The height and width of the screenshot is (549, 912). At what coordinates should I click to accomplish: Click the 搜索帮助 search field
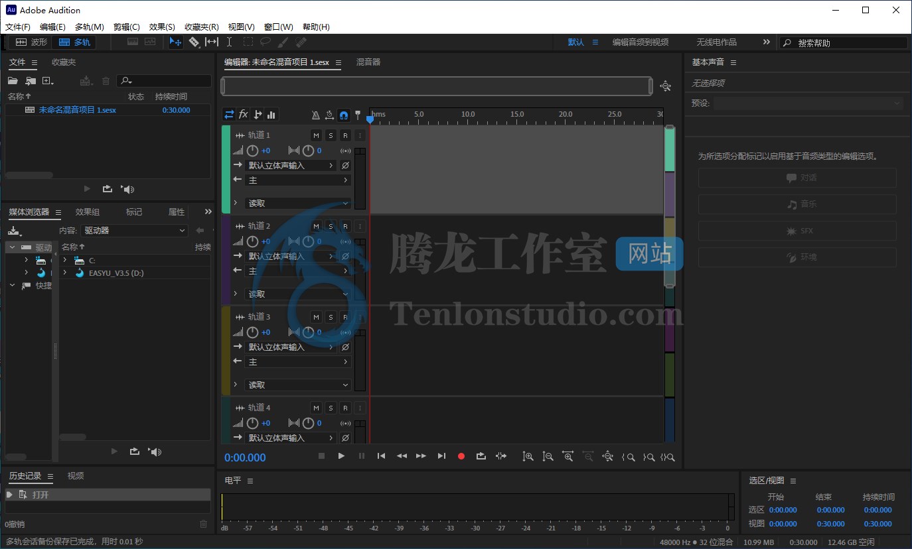pyautogui.click(x=843, y=42)
